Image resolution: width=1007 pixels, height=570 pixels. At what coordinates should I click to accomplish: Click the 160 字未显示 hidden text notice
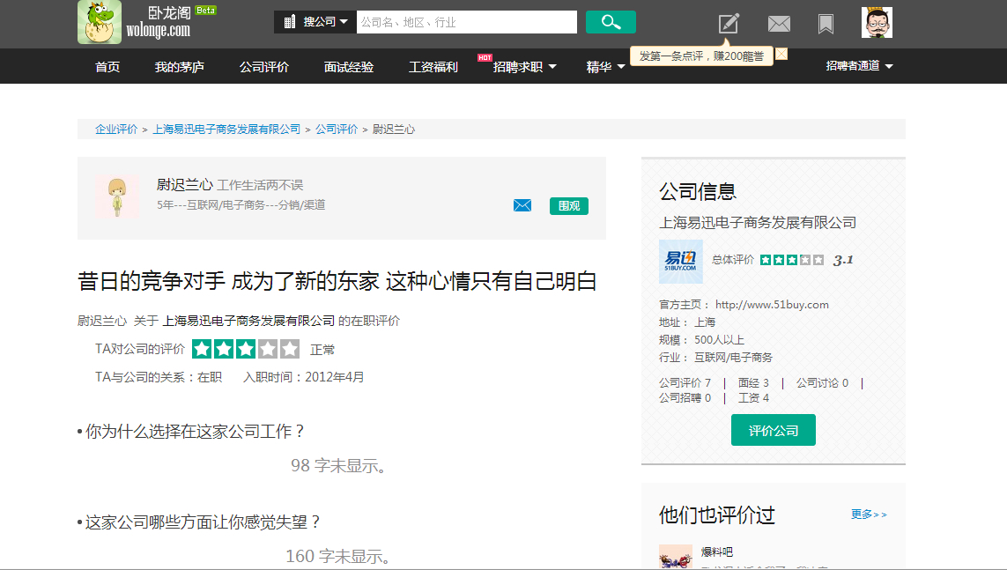point(338,556)
